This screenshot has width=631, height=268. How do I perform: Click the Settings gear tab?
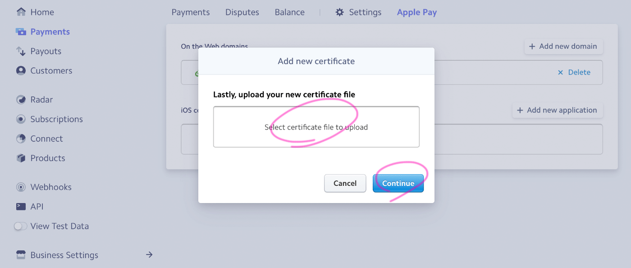358,12
